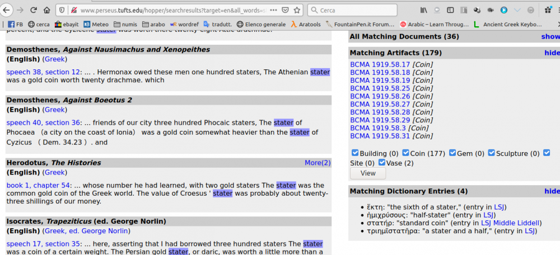
Task: Open Greek version of Herodotus Histories
Action: pyautogui.click(x=55, y=172)
